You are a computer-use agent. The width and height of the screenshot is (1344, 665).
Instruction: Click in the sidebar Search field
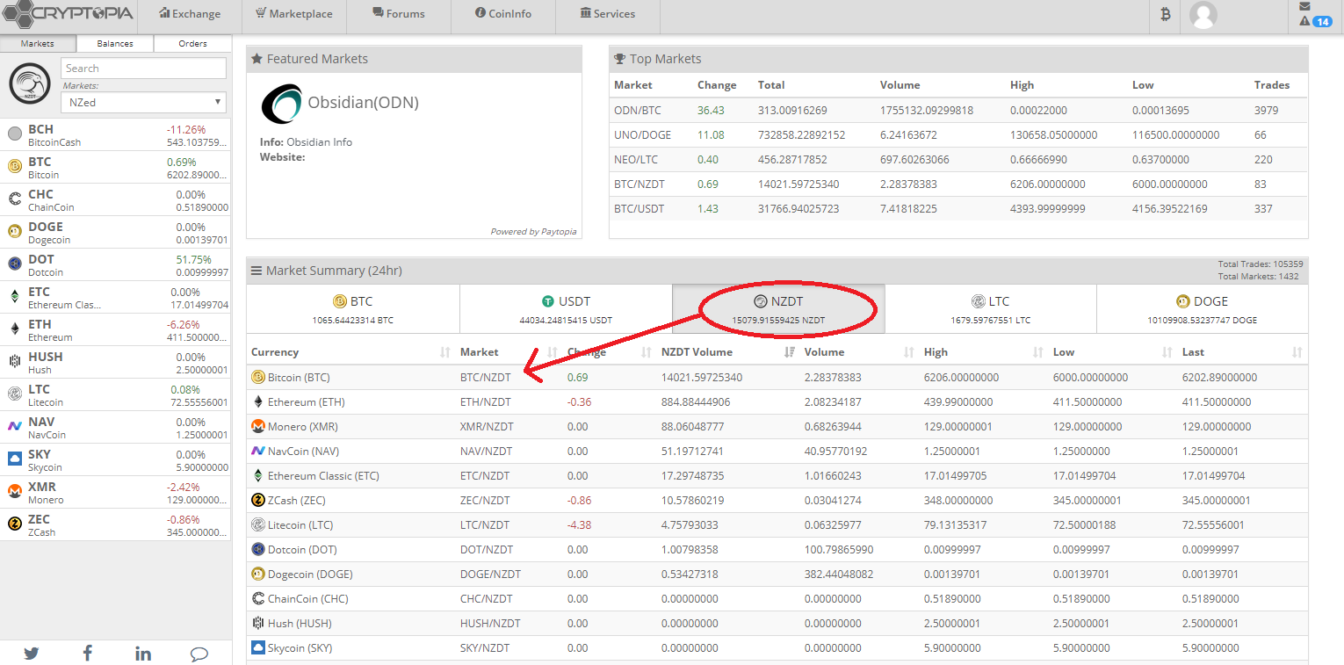click(144, 69)
